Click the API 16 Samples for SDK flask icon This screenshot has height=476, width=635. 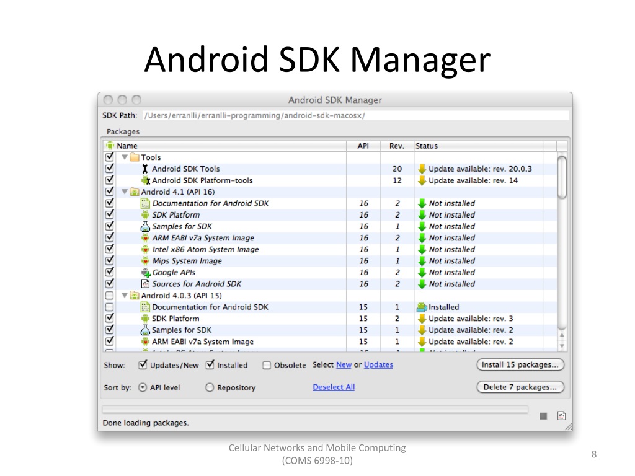click(145, 226)
